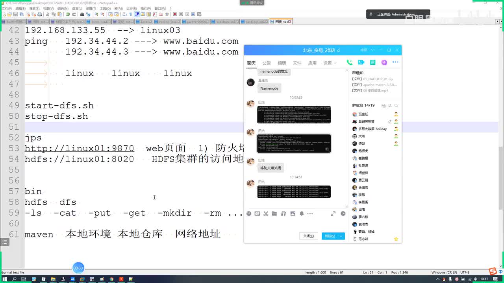Click the picture send-image icon
The width and height of the screenshot is (504, 283).
point(293,213)
